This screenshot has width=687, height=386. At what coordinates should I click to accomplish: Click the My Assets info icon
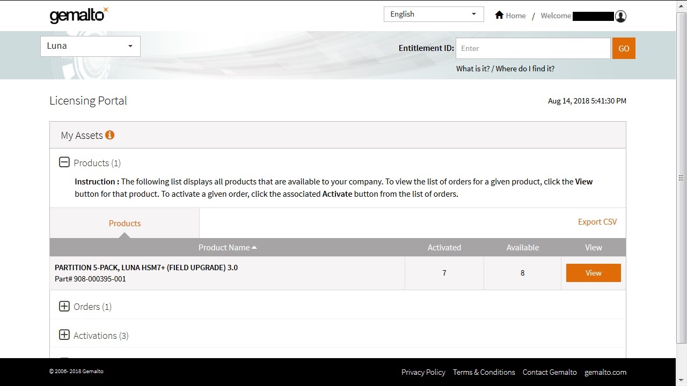click(x=109, y=135)
